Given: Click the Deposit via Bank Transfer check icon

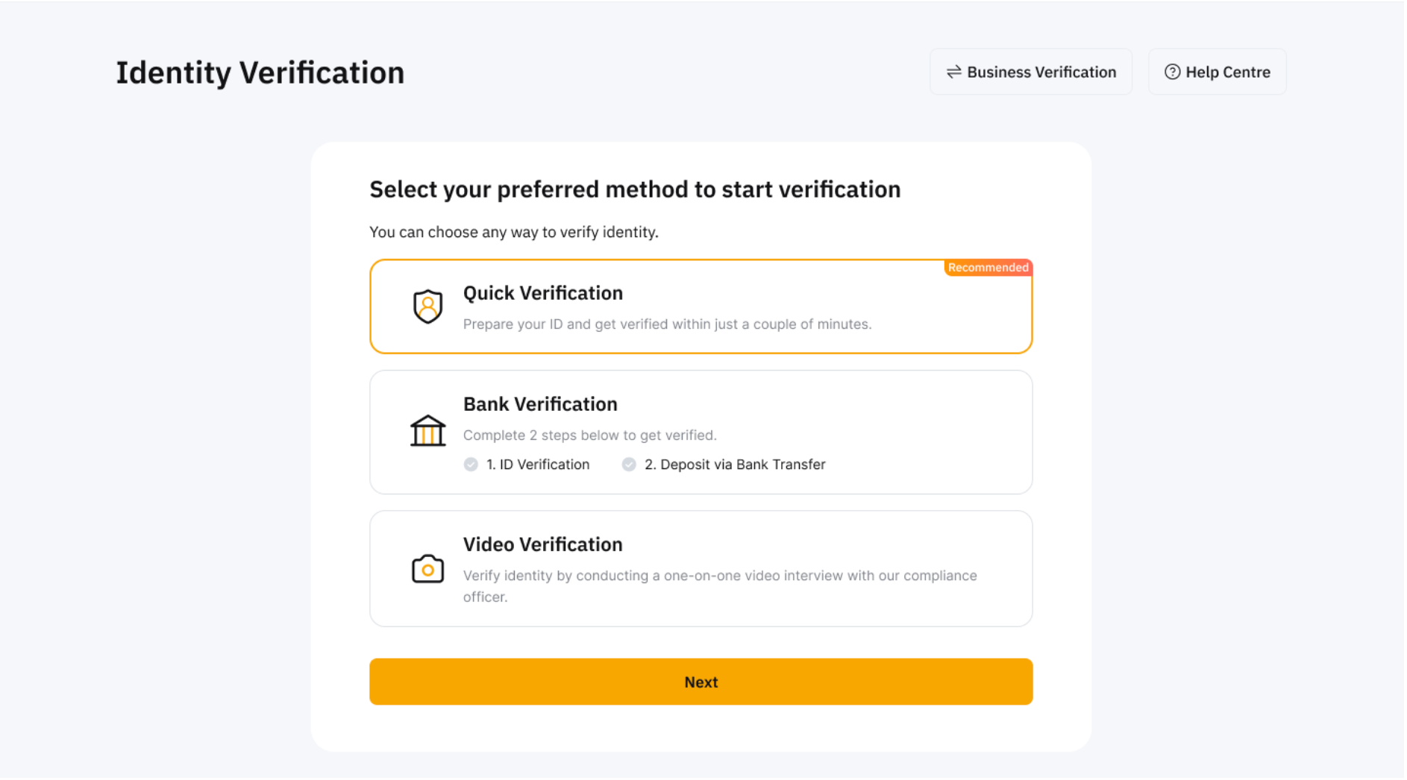Looking at the screenshot, I should coord(629,465).
